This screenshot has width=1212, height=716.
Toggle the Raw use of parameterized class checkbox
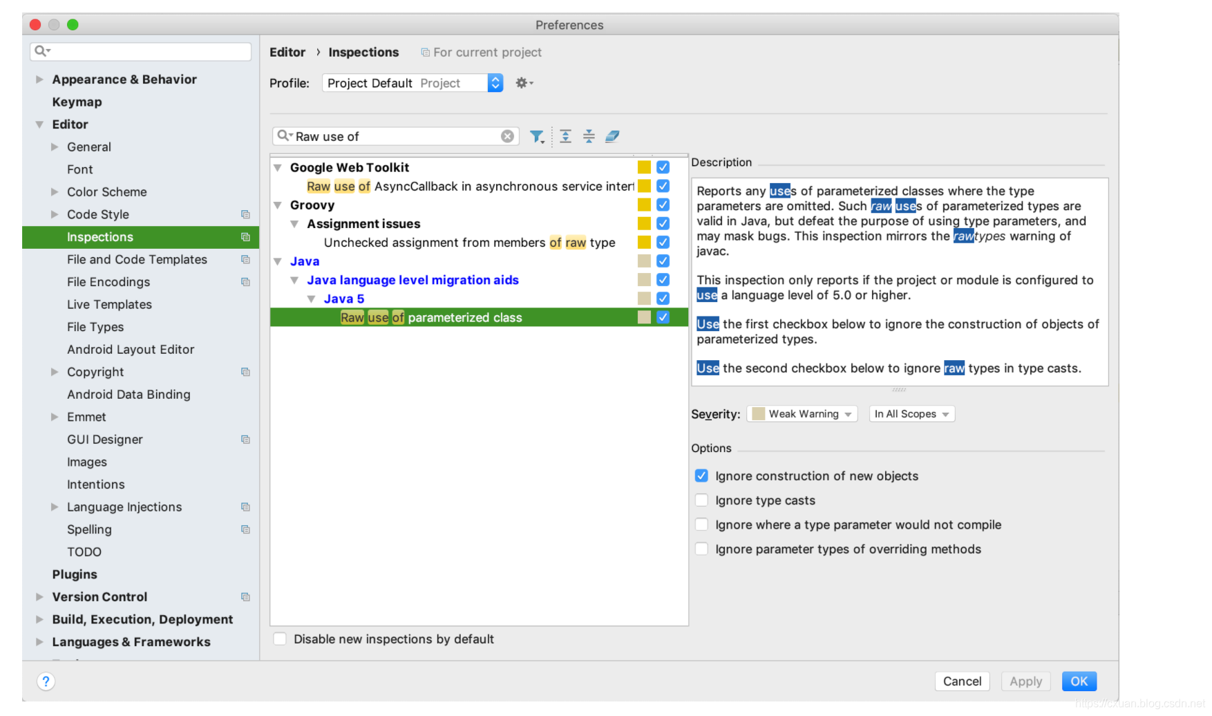(663, 317)
